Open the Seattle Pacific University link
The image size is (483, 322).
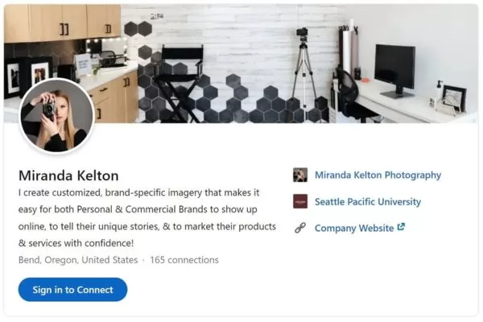pos(368,202)
